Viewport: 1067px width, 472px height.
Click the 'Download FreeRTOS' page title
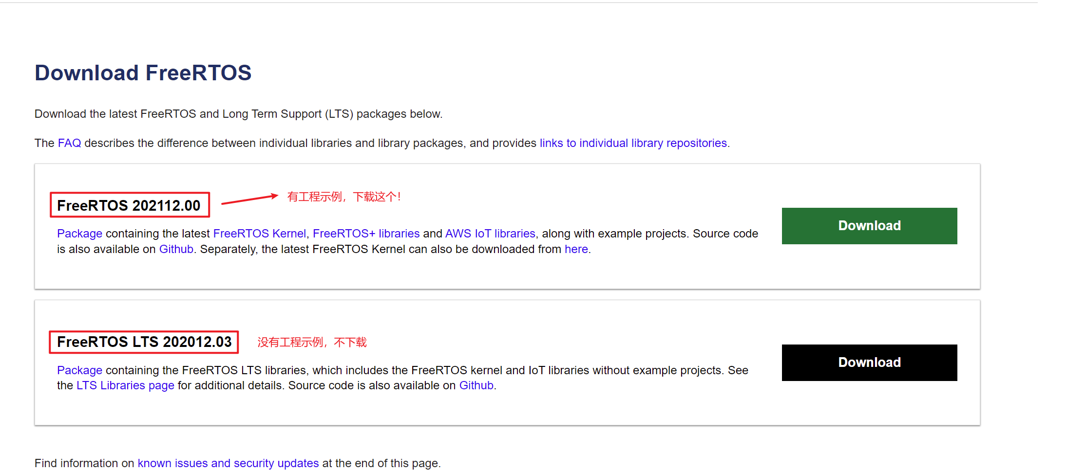click(x=143, y=73)
